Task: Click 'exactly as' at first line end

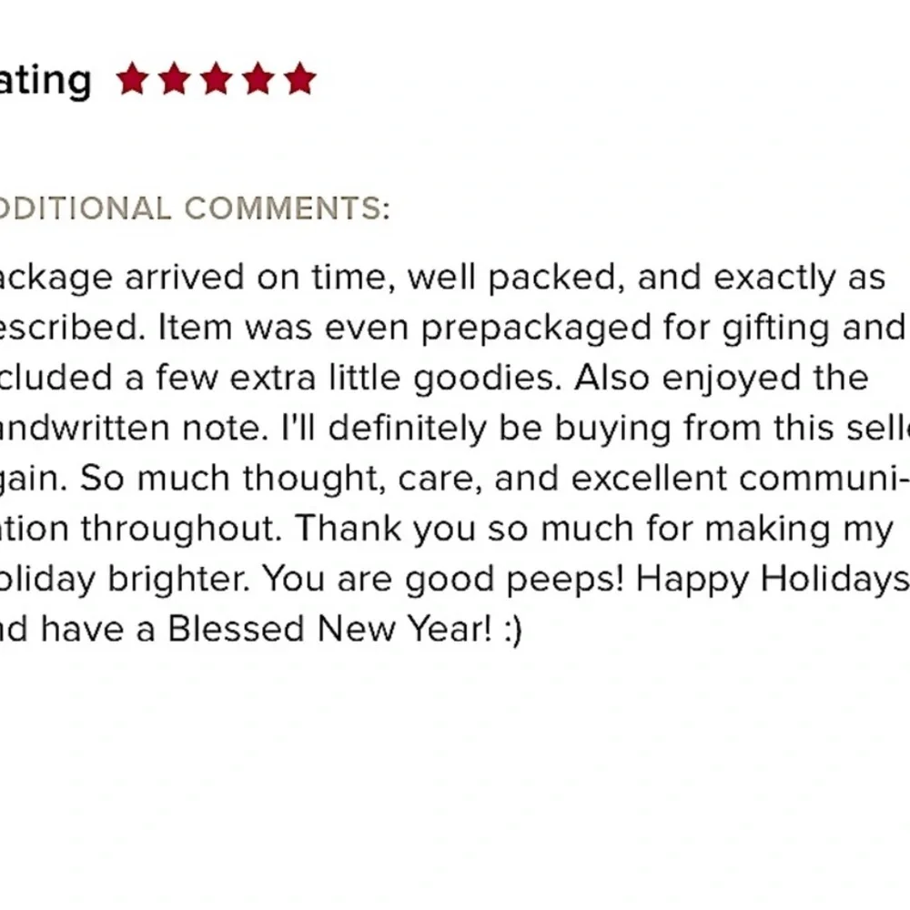Action: pos(799,279)
